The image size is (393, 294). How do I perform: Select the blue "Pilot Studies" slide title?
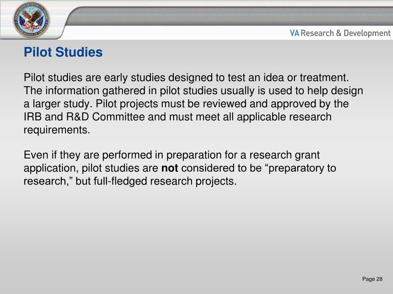(x=63, y=52)
